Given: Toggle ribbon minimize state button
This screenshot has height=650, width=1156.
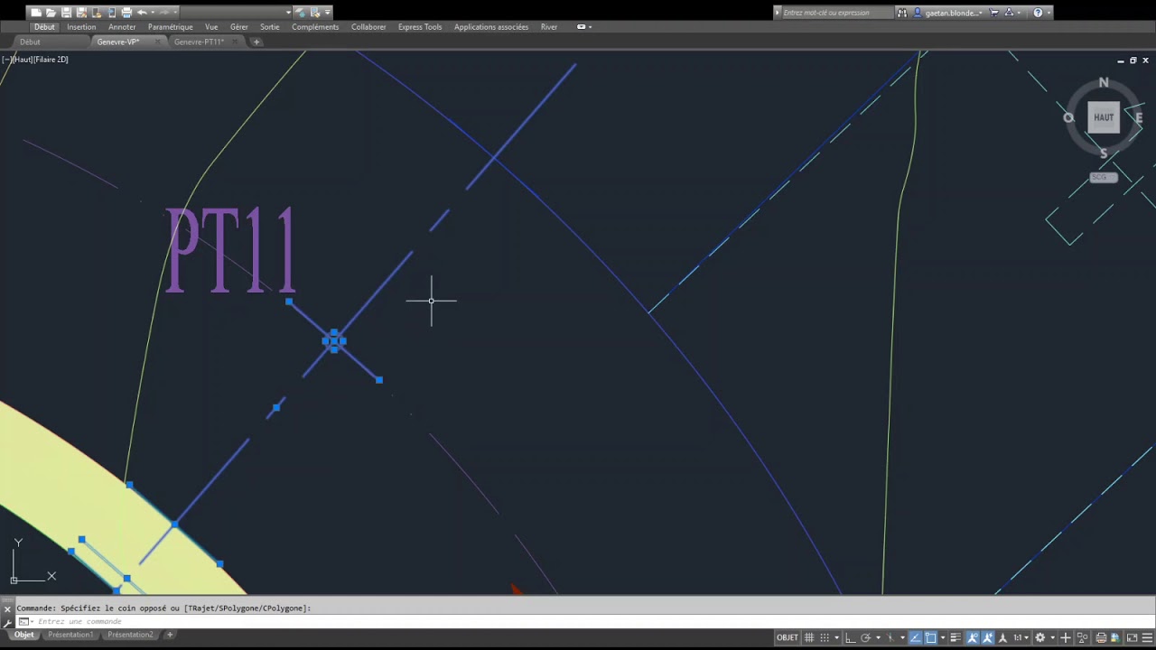Looking at the screenshot, I should [x=582, y=27].
